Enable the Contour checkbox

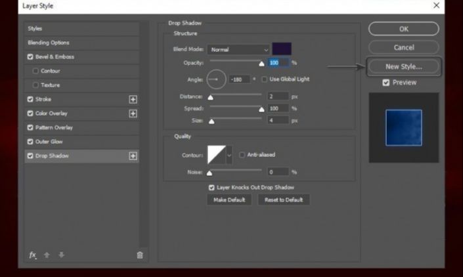(35, 71)
